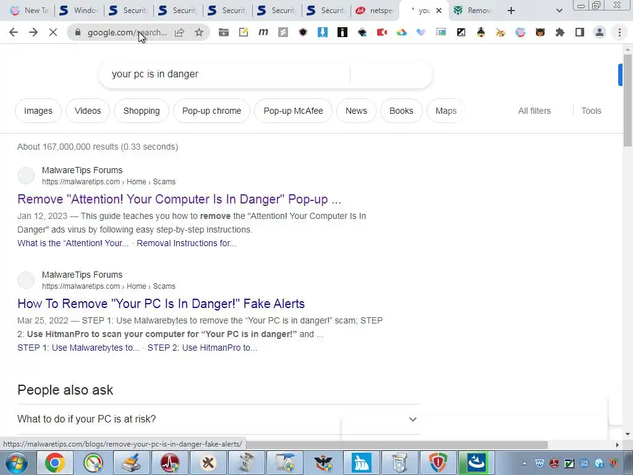Switch to the New Tab tab
This screenshot has height=475, width=633.
(29, 11)
